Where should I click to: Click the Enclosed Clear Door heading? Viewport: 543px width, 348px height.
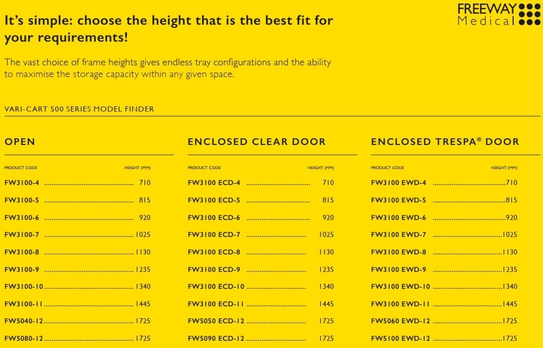[257, 142]
